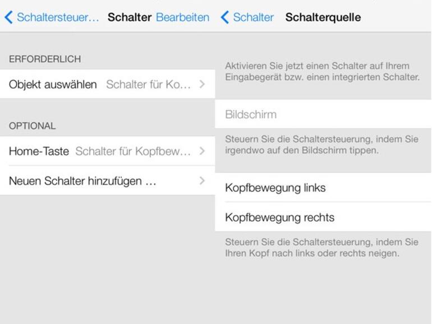The height and width of the screenshot is (324, 432).
Task: Click the OPTIONAL section header
Action: coord(32,126)
